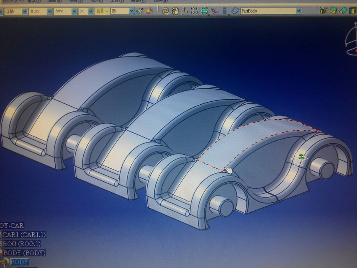Click the color sphere palette icon
The image size is (357, 268).
149,12
